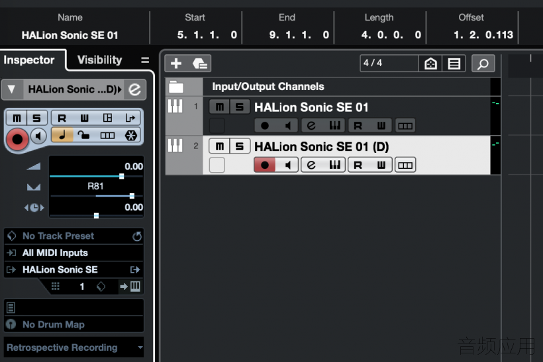
Task: Mute HALion Sonic SE 01 (D) track
Action: click(219, 146)
